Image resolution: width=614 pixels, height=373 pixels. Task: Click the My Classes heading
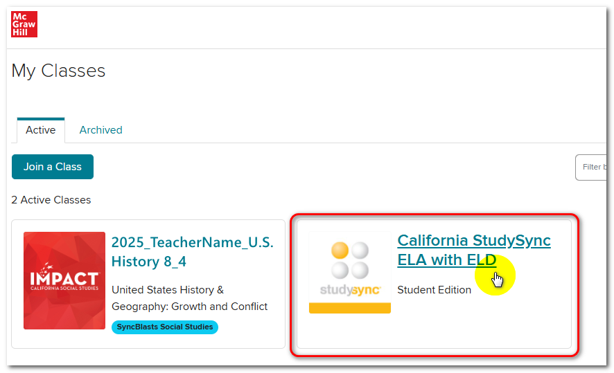coord(59,71)
